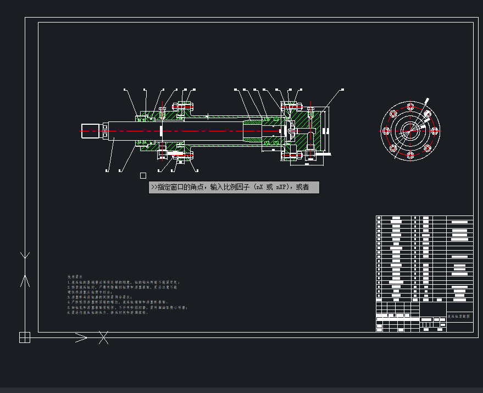The width and height of the screenshot is (483, 393).
Task: Click the top bolt hole on the flange view
Action: click(x=410, y=107)
